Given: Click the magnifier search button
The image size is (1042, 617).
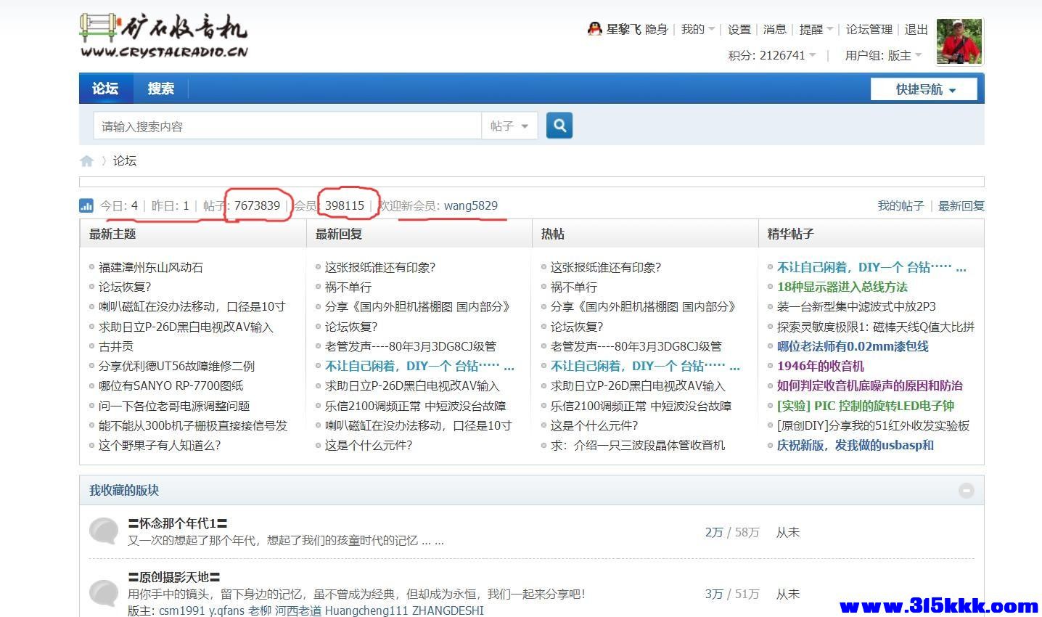Looking at the screenshot, I should [x=559, y=126].
